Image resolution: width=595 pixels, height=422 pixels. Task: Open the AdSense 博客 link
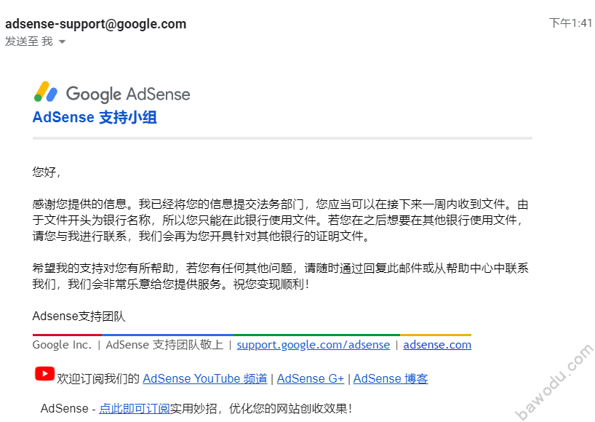click(x=391, y=378)
